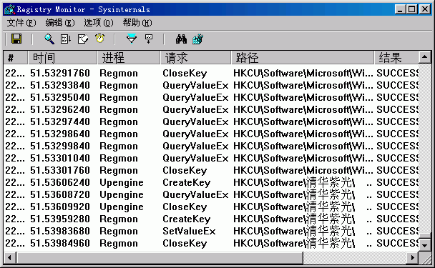Click CreateKey in the 51.53606240 row
This screenshot has width=435, height=268.
click(187, 183)
